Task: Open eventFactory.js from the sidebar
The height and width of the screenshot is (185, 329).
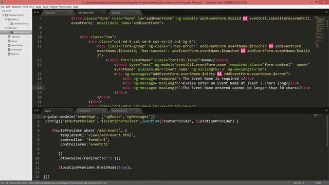Action: coord(21,24)
